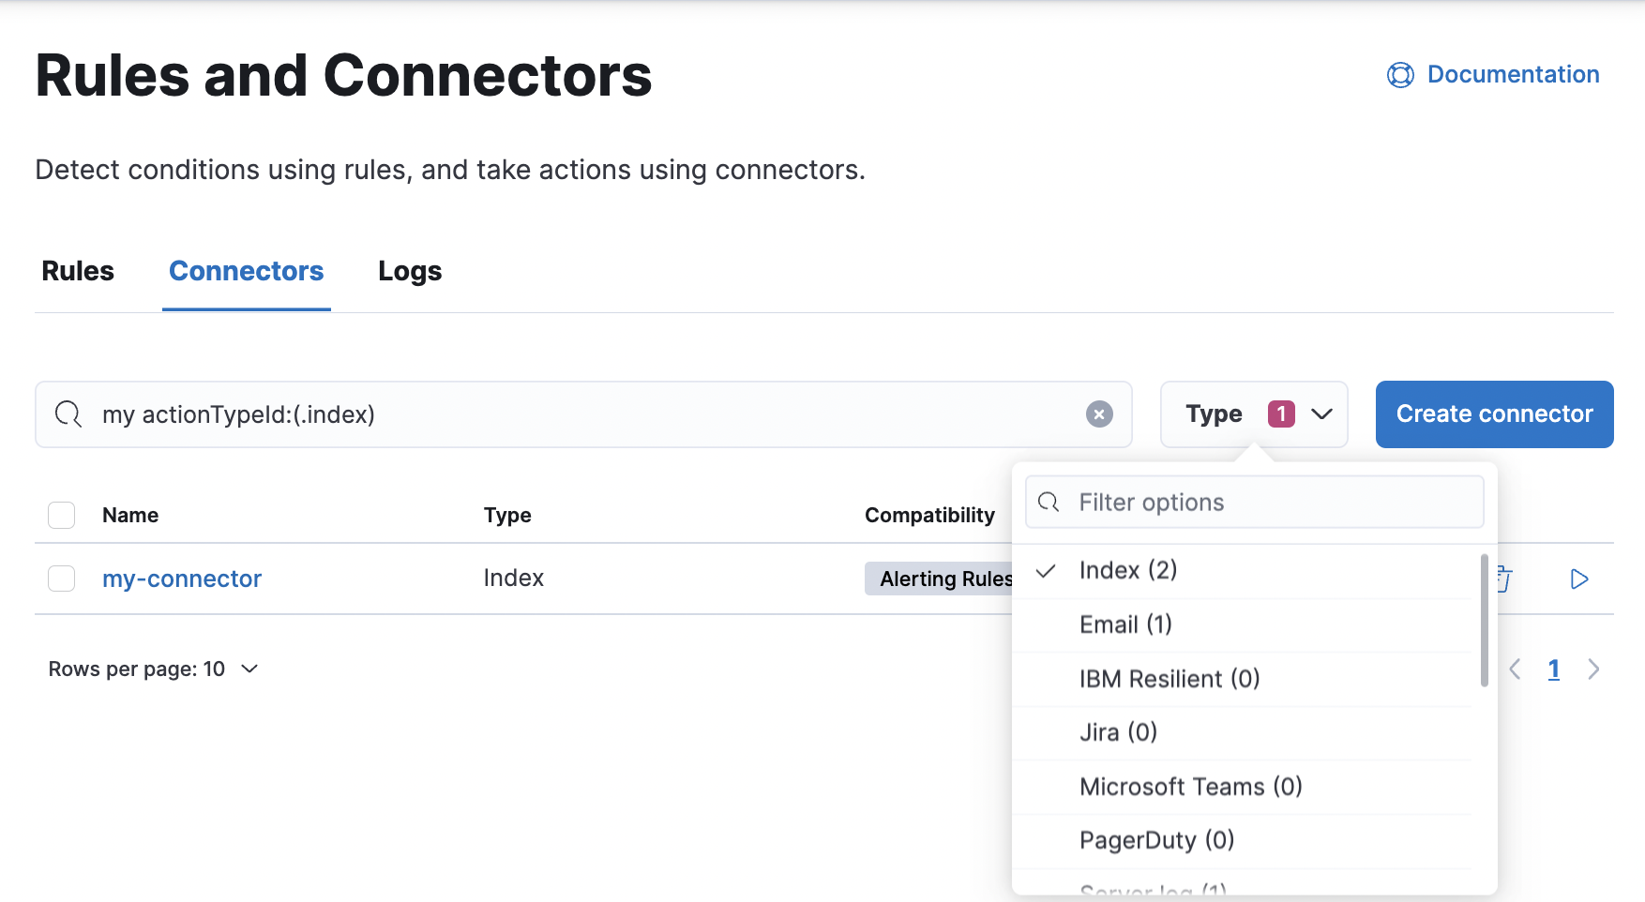Open the Type filter dropdown
This screenshot has height=902, width=1645.
click(1254, 413)
